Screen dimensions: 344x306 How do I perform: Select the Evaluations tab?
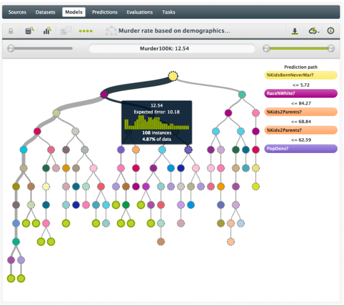[140, 12]
